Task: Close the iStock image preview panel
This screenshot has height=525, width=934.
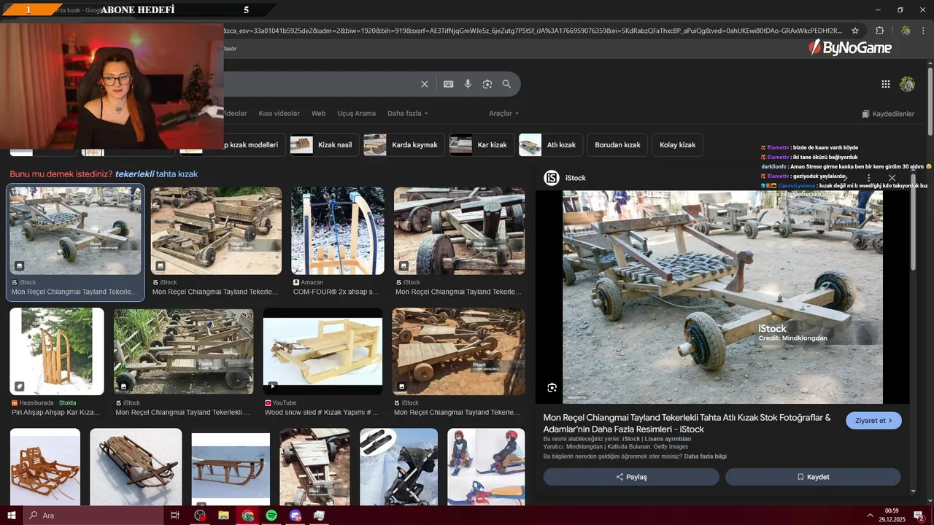Action: tap(892, 178)
